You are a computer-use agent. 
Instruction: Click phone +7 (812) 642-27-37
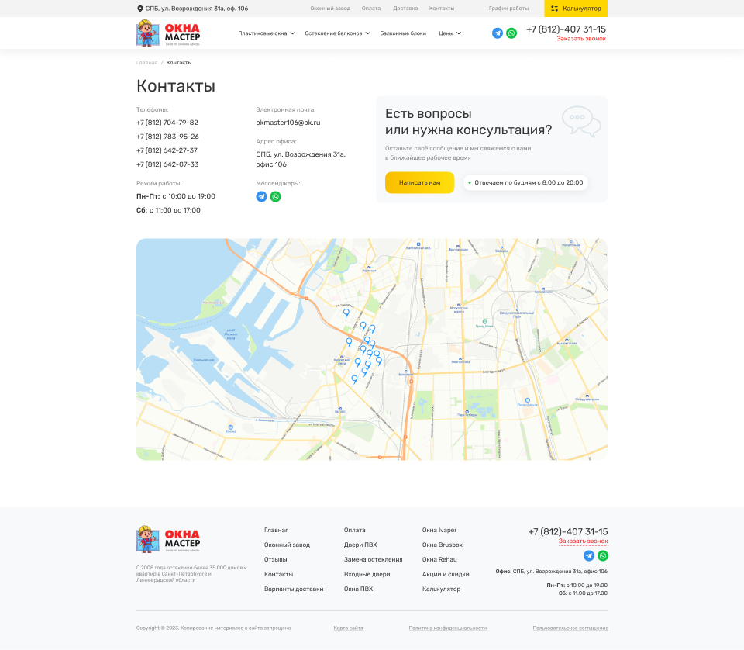coord(167,150)
